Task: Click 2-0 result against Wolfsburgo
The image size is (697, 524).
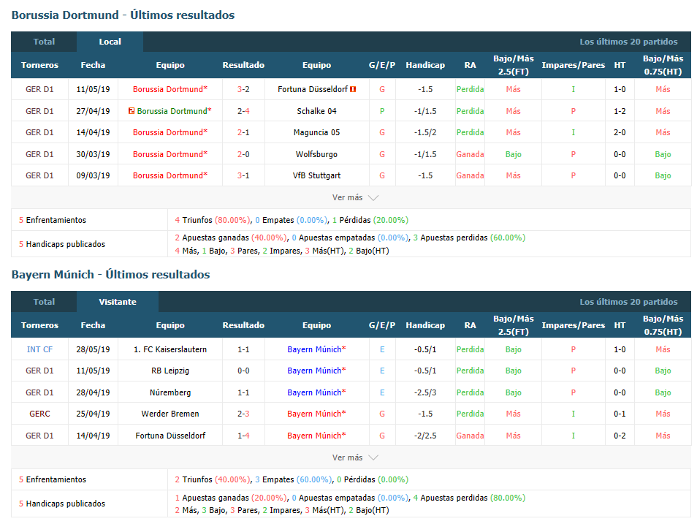Action: coord(243,154)
